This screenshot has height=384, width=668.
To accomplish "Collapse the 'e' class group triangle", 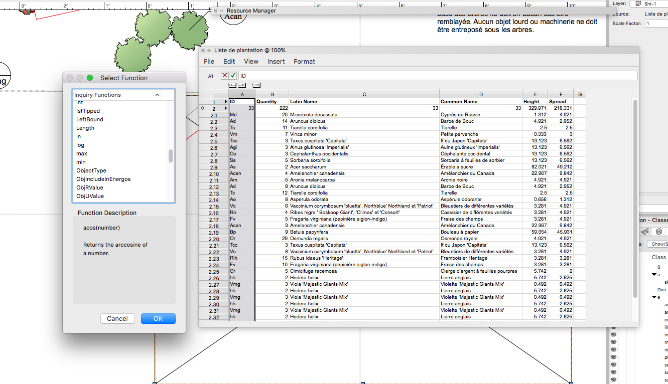I will point(654,297).
